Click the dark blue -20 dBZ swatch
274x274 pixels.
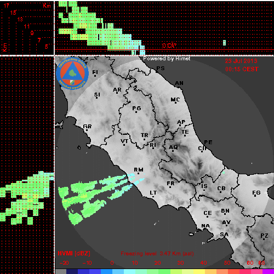click(72, 271)
